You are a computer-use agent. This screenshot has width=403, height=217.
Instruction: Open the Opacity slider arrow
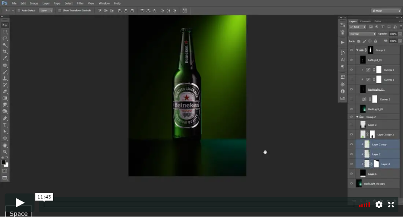pos(400,34)
